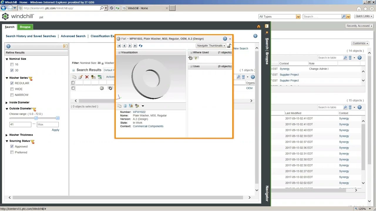Open the Refine Results help icon
Viewport: 376px width, 211px height.
8,46
